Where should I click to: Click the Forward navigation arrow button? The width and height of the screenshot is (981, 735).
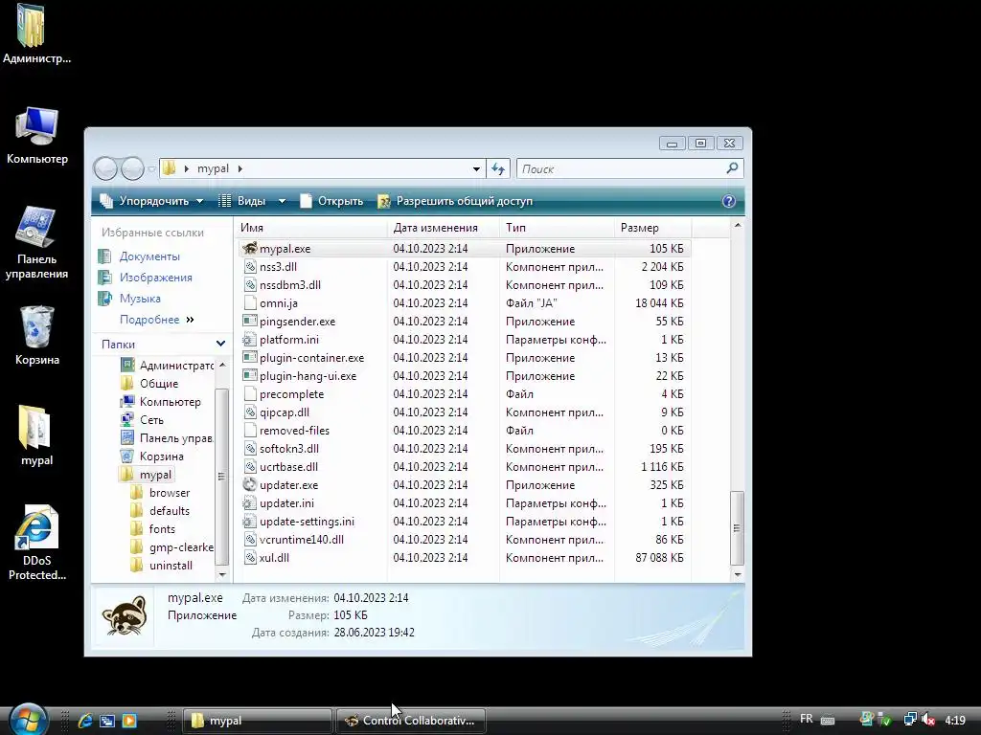[132, 168]
